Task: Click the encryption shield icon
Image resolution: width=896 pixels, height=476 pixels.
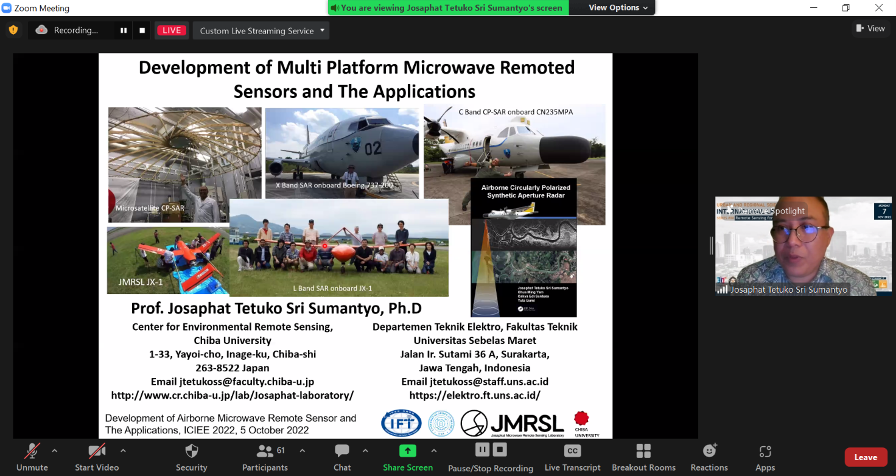Action: (x=13, y=30)
